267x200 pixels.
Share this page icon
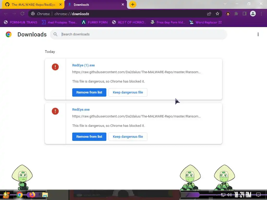[209, 14]
